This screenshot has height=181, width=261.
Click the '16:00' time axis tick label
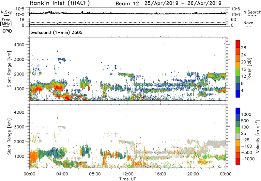pos(160,174)
